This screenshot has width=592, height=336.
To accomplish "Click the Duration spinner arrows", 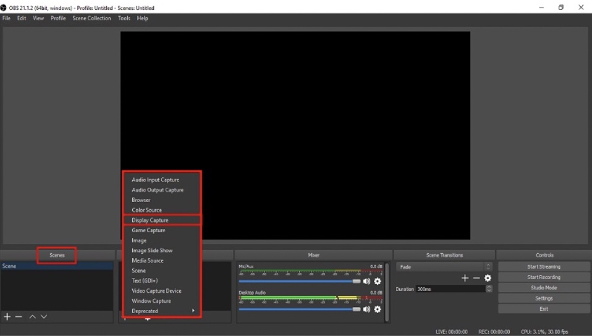I will (489, 288).
